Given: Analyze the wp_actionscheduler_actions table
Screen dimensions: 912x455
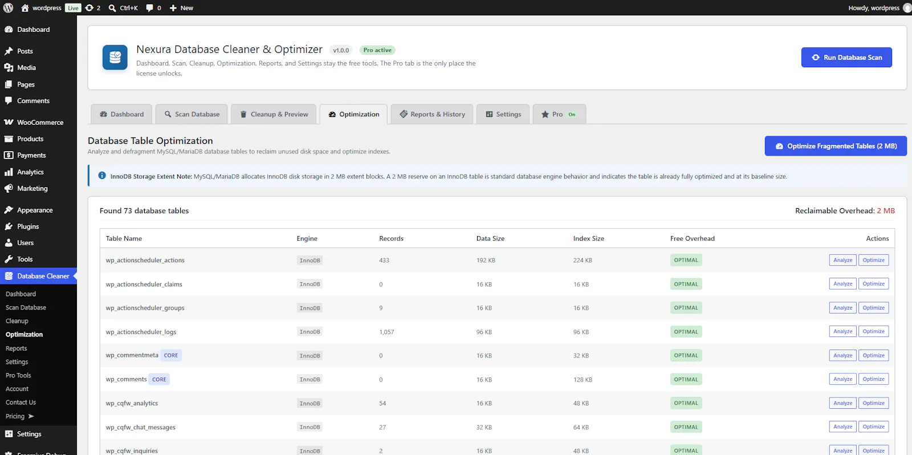Looking at the screenshot, I should pos(842,260).
